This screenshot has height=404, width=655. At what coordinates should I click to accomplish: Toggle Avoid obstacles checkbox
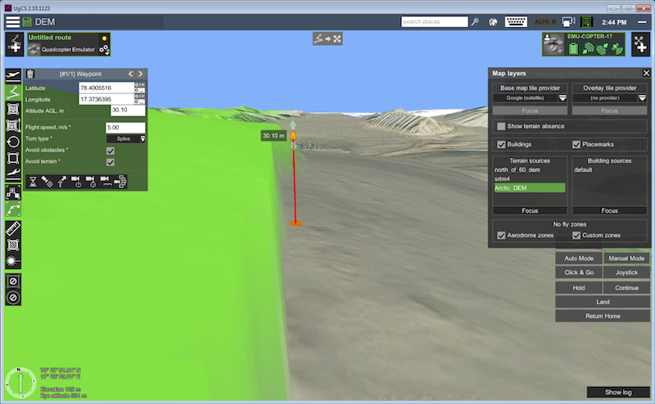tap(111, 150)
